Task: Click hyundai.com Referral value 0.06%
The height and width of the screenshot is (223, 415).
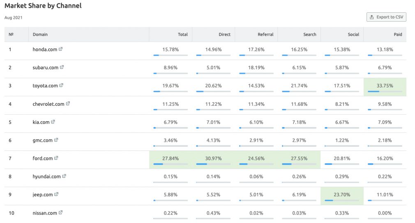Action: pos(256,177)
